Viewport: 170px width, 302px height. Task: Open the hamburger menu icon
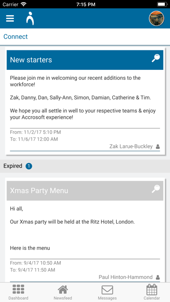click(10, 19)
